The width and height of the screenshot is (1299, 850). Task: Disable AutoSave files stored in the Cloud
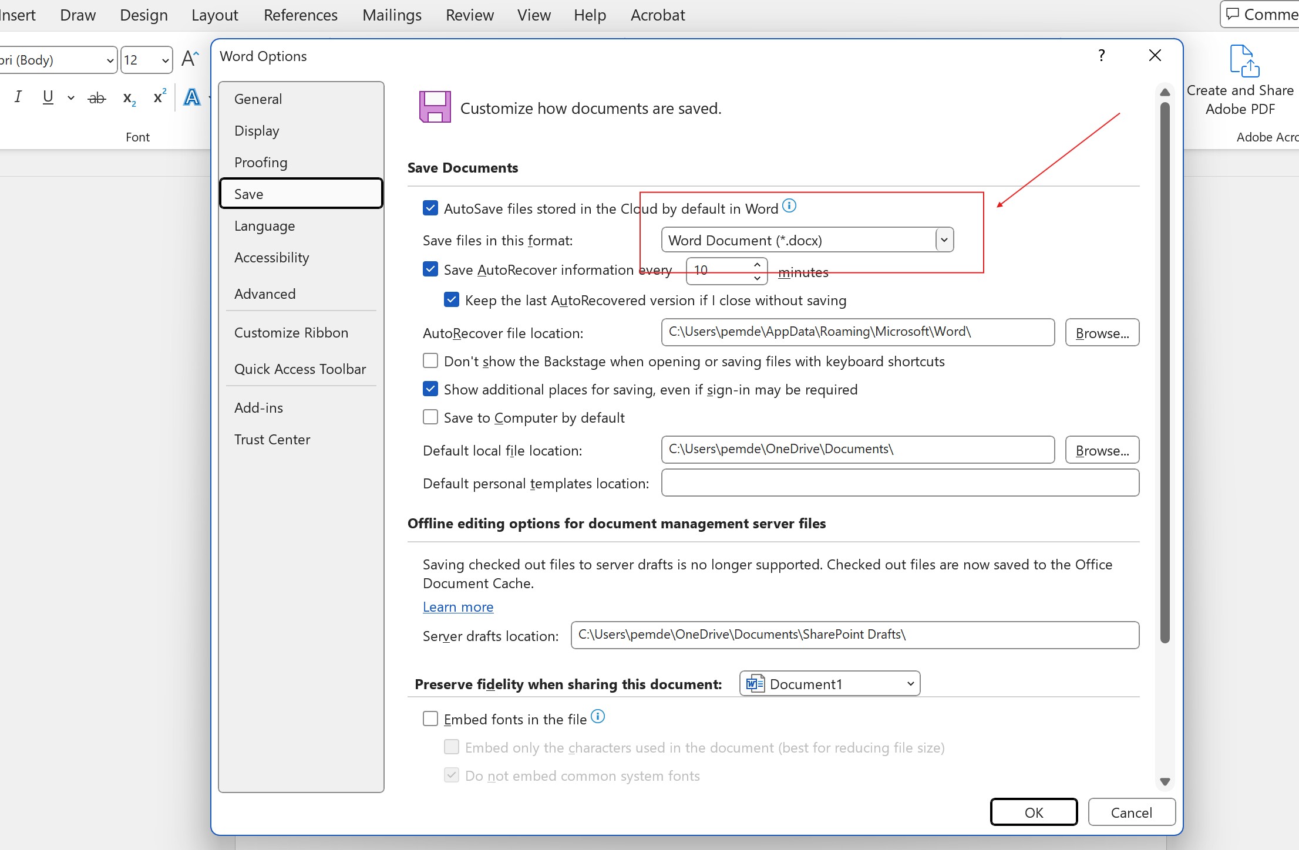pyautogui.click(x=430, y=208)
